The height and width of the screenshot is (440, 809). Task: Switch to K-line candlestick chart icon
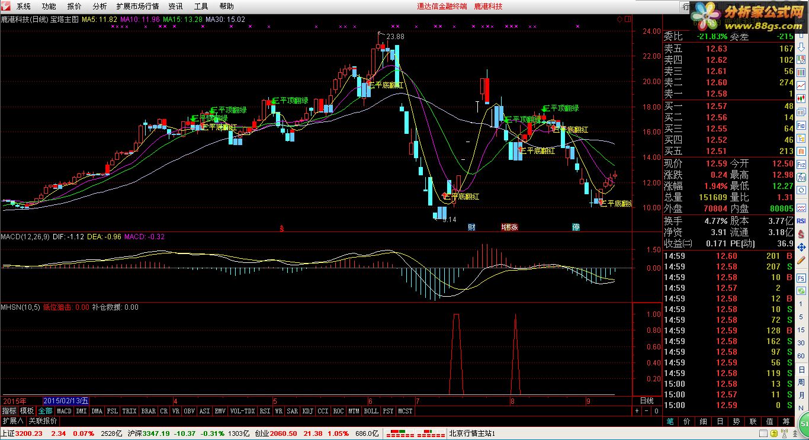(x=801, y=98)
